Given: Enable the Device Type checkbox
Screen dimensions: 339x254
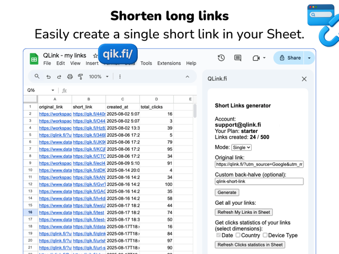Looking at the screenshot, I should (x=265, y=235).
